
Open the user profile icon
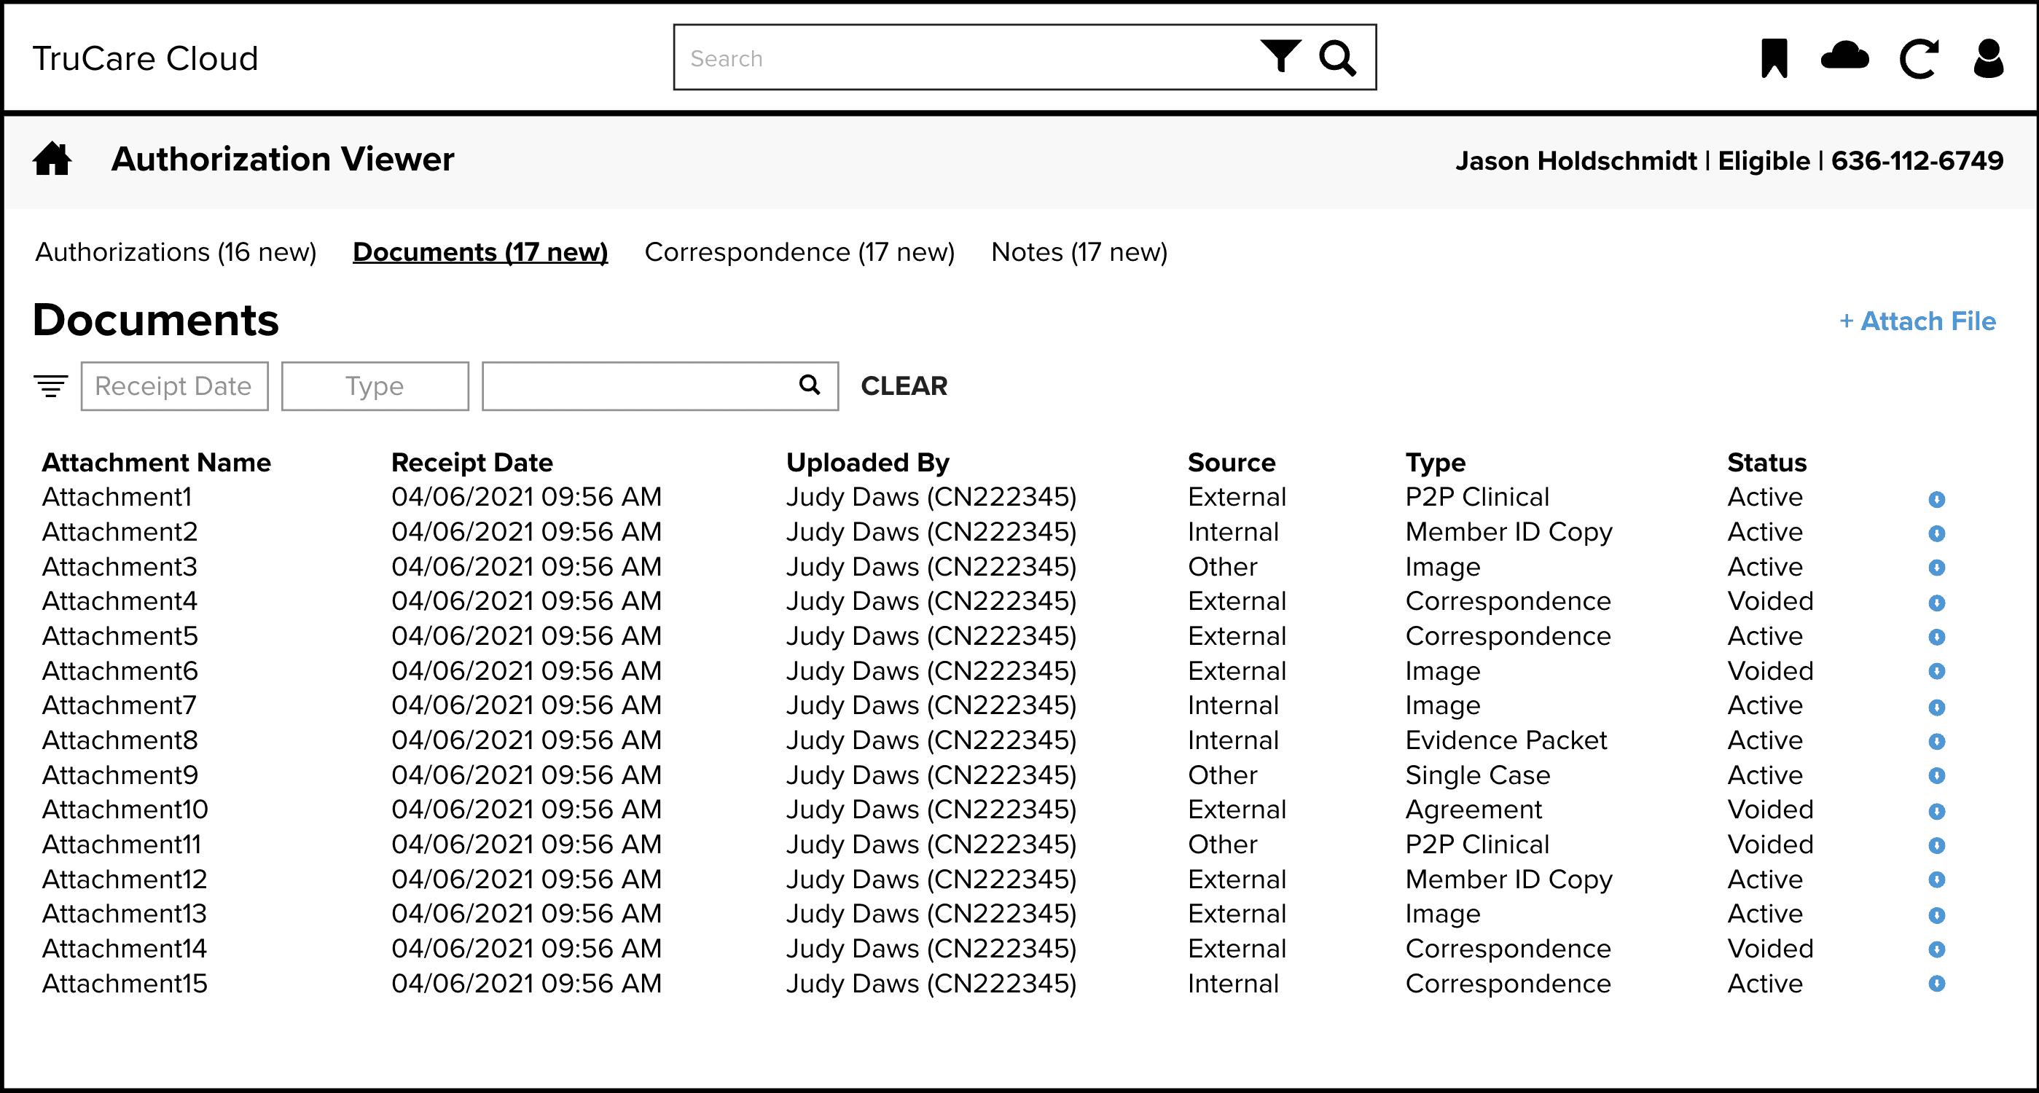click(1988, 58)
